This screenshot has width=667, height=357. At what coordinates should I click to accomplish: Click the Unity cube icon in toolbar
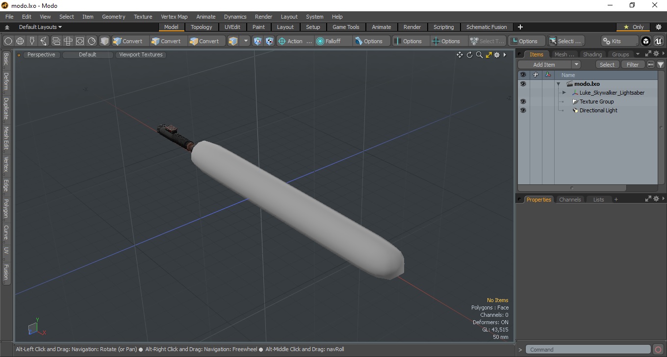point(646,41)
